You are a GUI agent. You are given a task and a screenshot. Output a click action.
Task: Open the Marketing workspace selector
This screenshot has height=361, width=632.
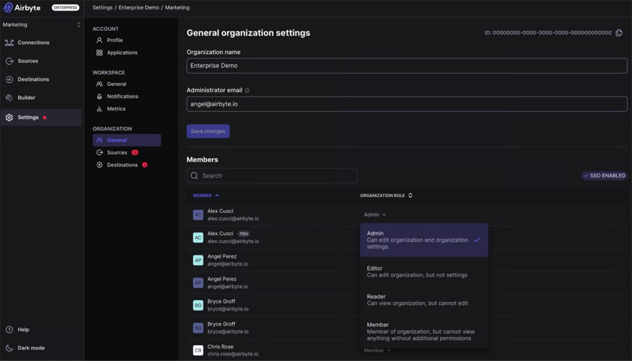(42, 25)
